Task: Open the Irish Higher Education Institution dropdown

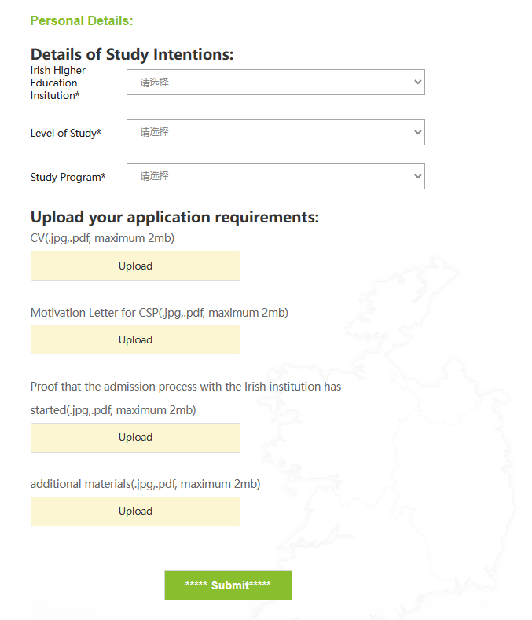Action: [275, 82]
